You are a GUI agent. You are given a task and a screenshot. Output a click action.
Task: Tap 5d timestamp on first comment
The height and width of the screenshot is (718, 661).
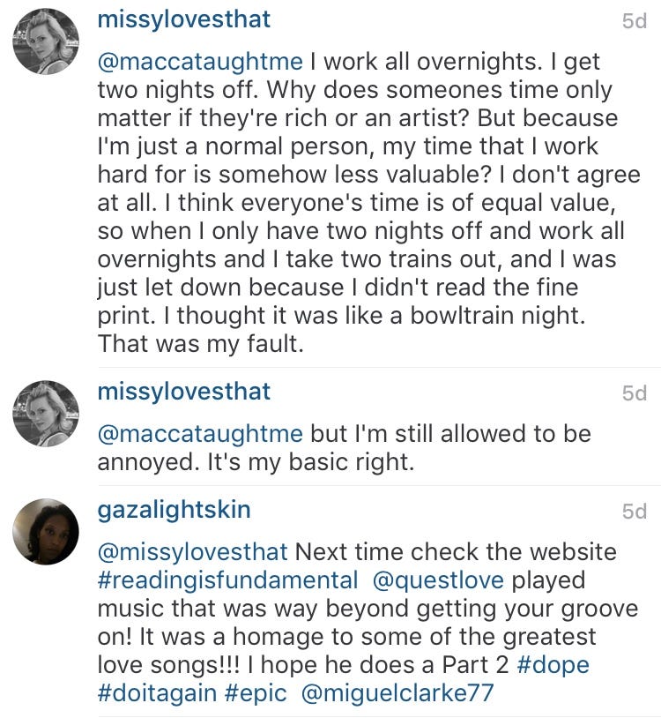click(x=635, y=21)
